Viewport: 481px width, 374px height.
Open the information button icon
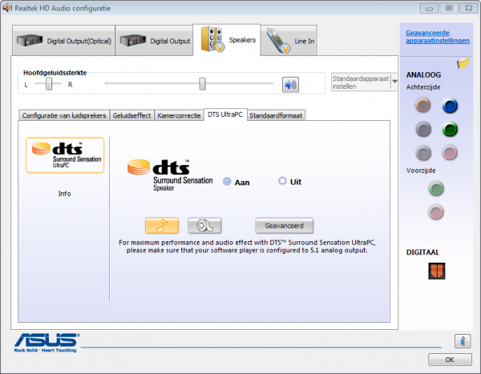coord(461,340)
